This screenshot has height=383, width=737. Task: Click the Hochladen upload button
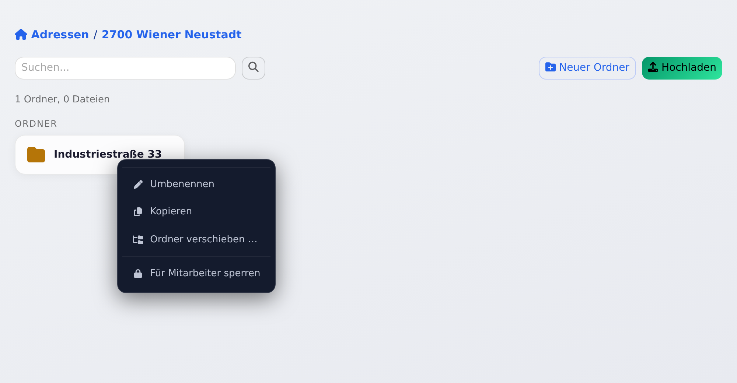tap(682, 68)
